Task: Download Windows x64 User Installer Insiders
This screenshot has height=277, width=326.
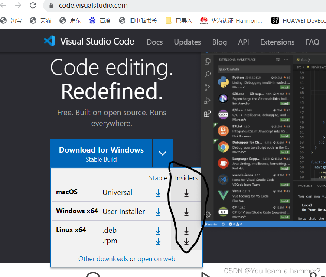Action: 186,212
